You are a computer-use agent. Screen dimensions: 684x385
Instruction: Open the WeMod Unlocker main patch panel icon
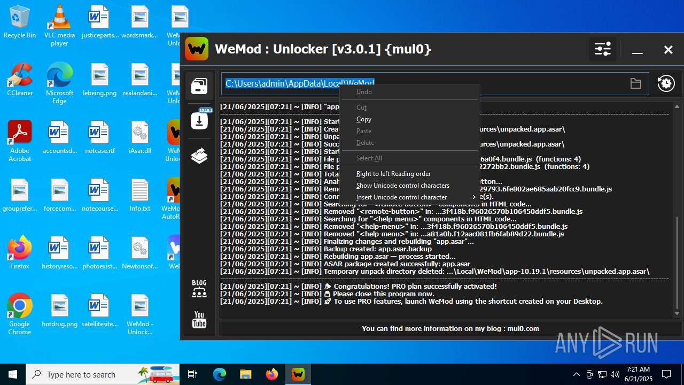coord(199,86)
